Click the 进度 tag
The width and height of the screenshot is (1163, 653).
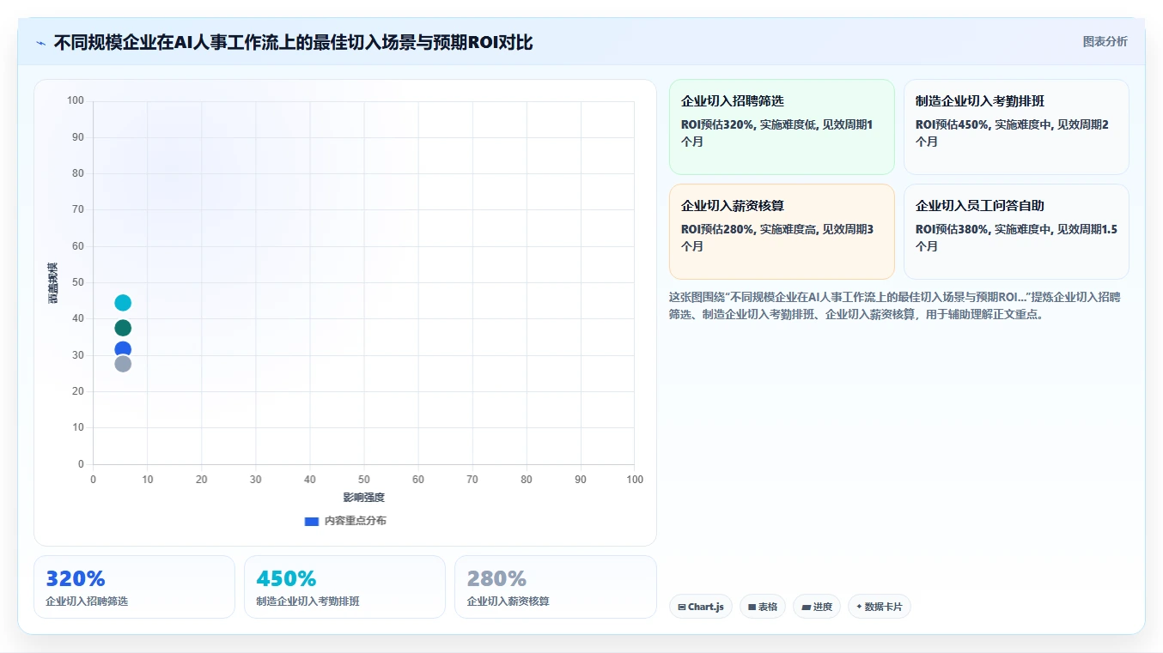tap(816, 607)
